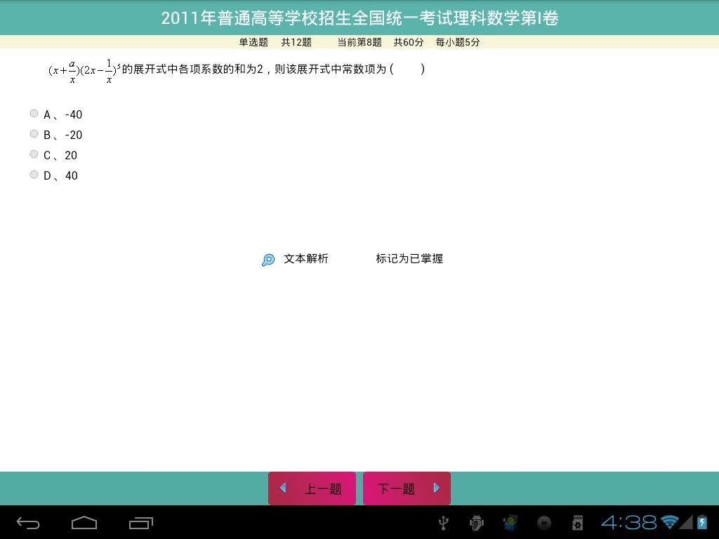Viewport: 719px width, 539px height.
Task: Tap the Android back navigation icon
Action: pos(28,523)
